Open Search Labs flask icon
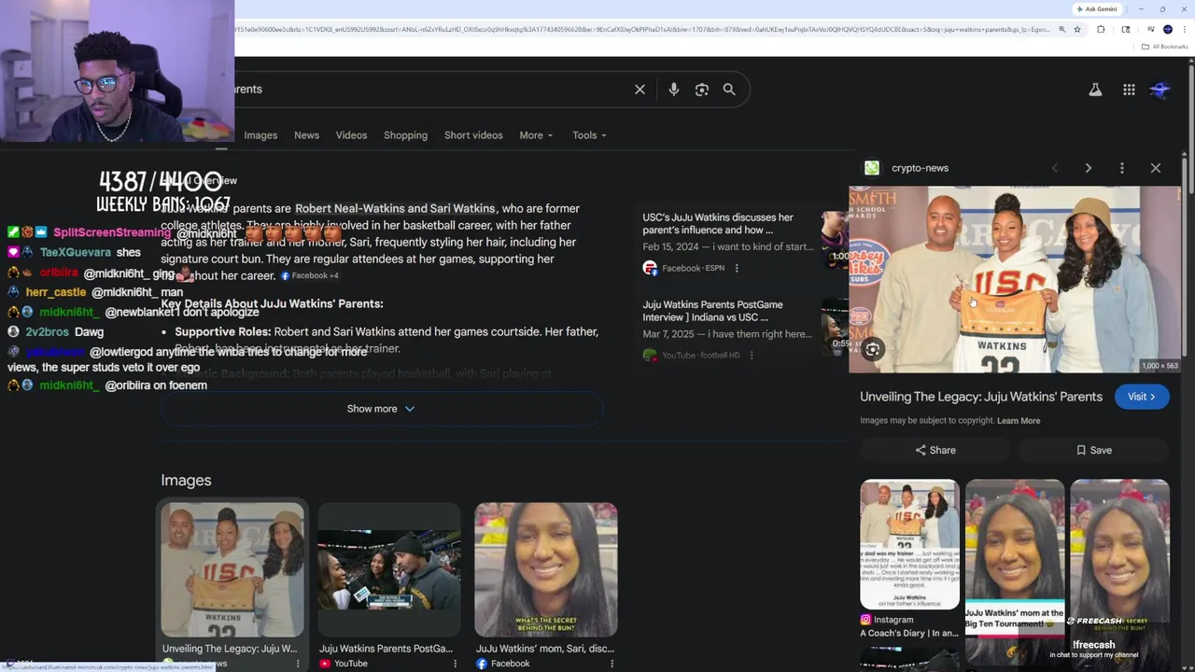Viewport: 1195px width, 672px height. click(x=1095, y=90)
